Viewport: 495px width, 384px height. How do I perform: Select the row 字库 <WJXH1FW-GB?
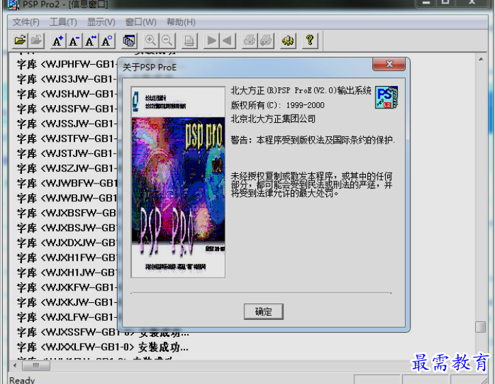point(67,258)
